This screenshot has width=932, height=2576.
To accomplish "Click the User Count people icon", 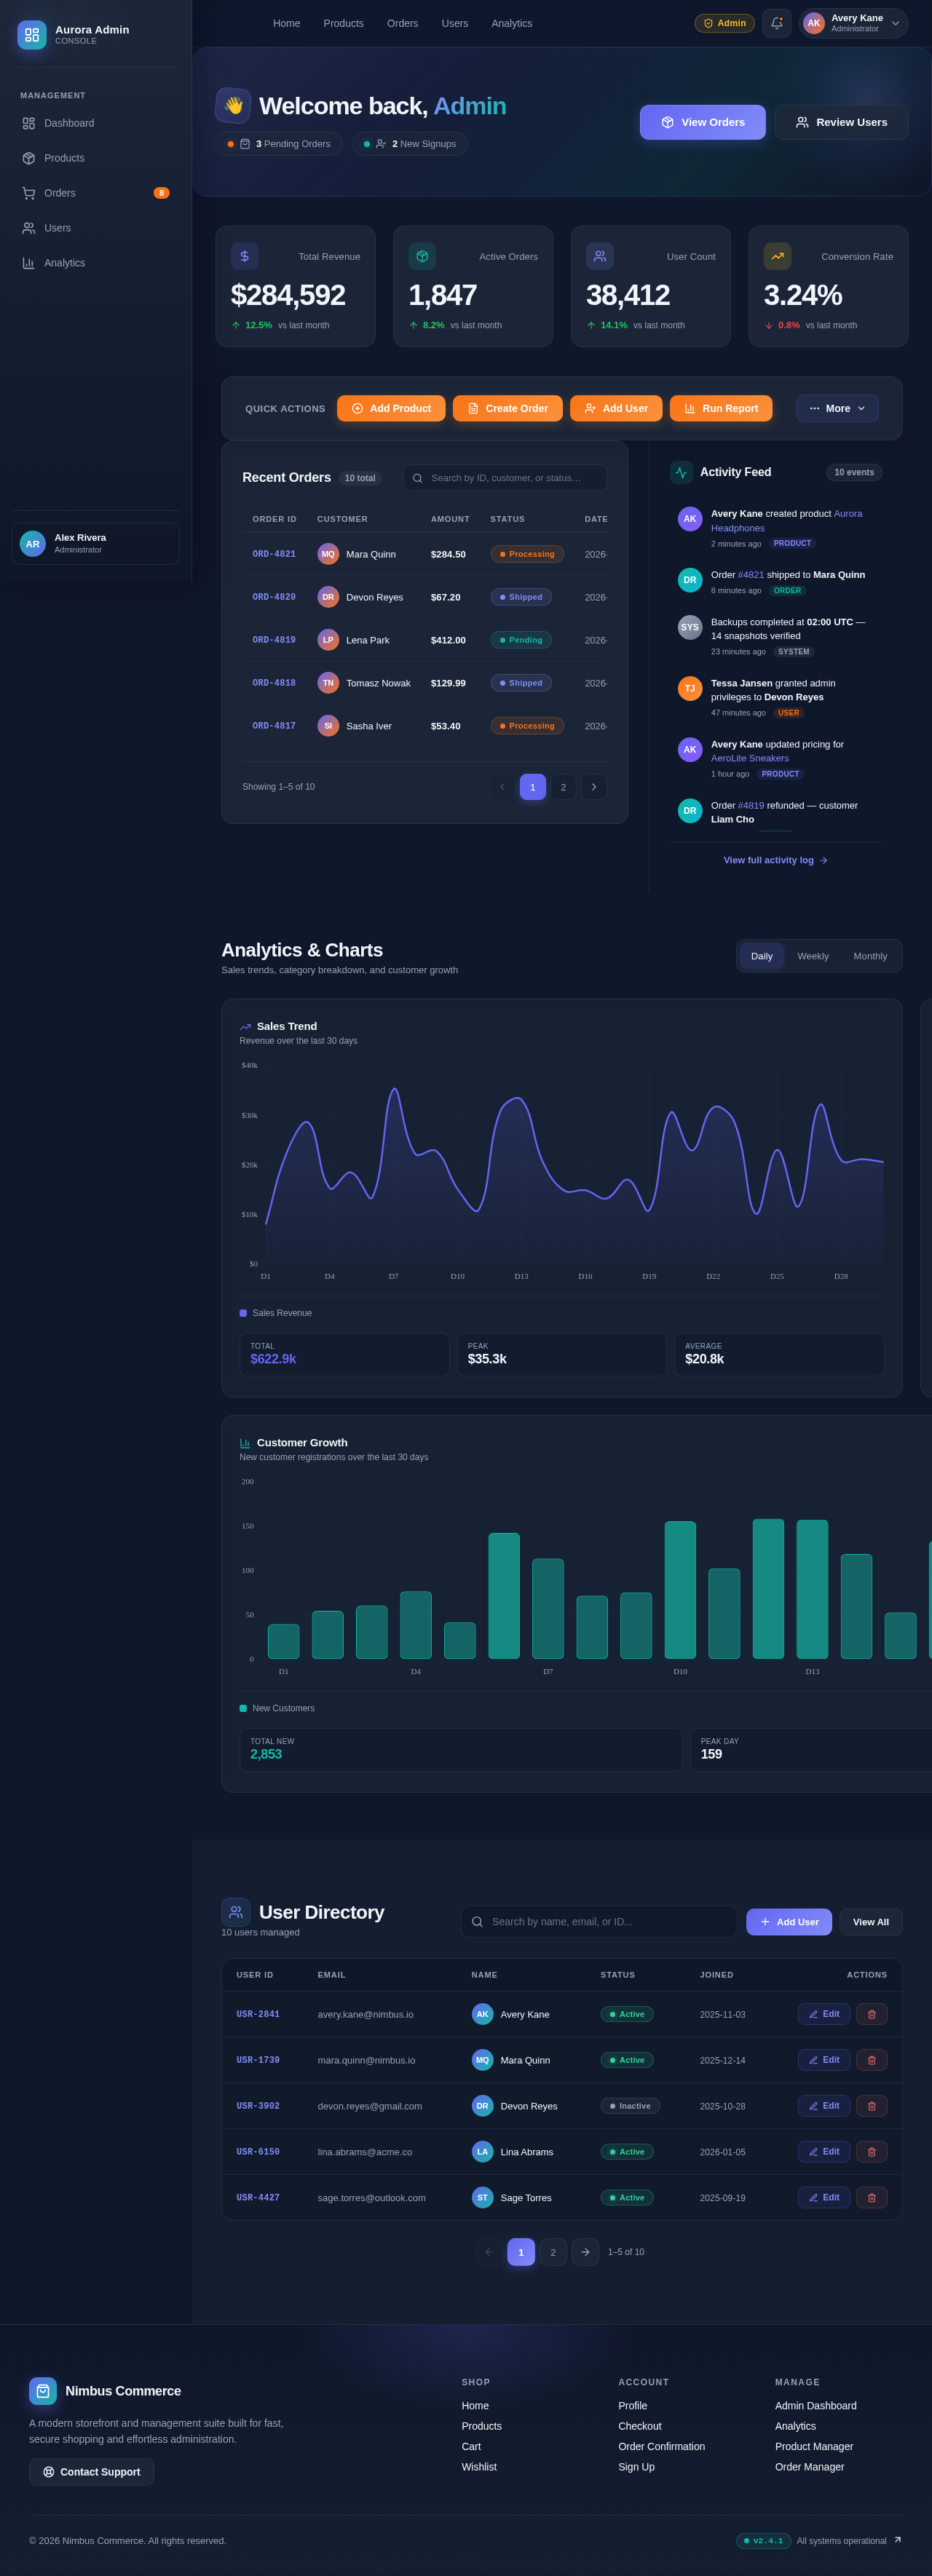I will pos(600,256).
